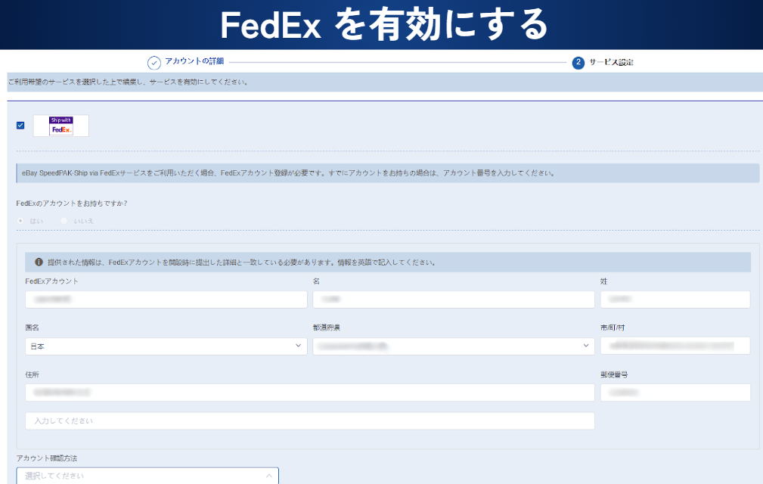Click the 市町/村 city field
This screenshot has height=484, width=763.
coord(675,346)
